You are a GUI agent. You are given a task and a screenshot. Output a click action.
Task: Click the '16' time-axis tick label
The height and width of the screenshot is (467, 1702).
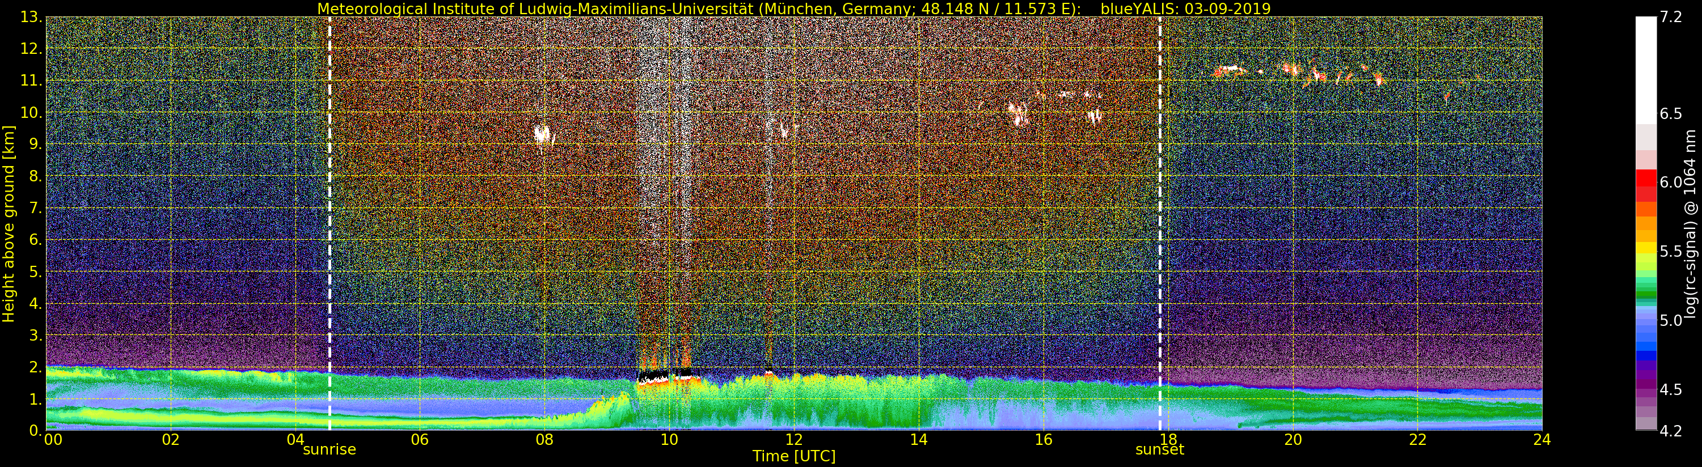click(x=1044, y=439)
